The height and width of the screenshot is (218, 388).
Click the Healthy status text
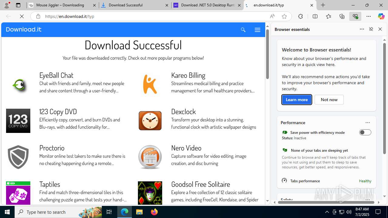(x=365, y=181)
